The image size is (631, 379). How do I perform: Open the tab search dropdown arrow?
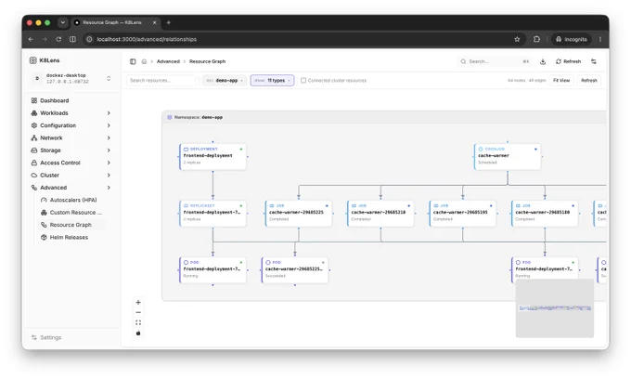coord(63,22)
